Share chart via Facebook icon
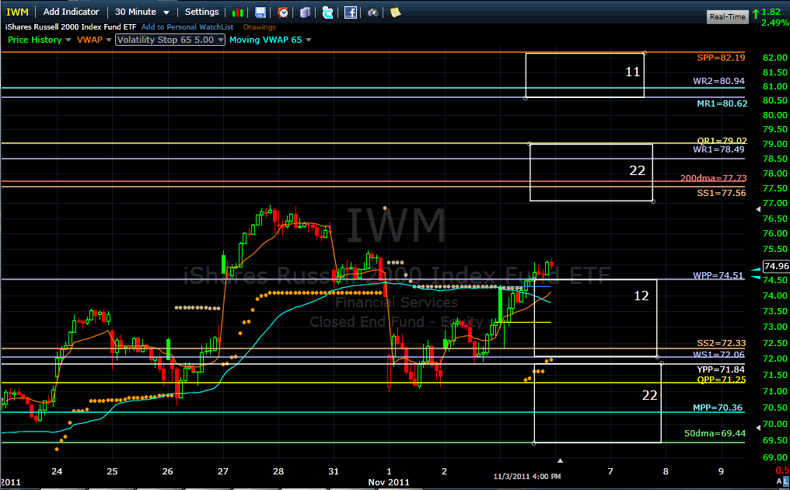 [350, 12]
